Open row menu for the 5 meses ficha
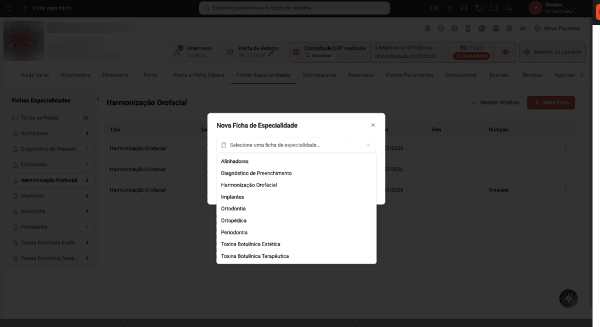 565,190
